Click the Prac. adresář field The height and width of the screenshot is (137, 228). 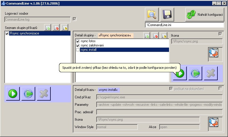click(x=159, y=112)
